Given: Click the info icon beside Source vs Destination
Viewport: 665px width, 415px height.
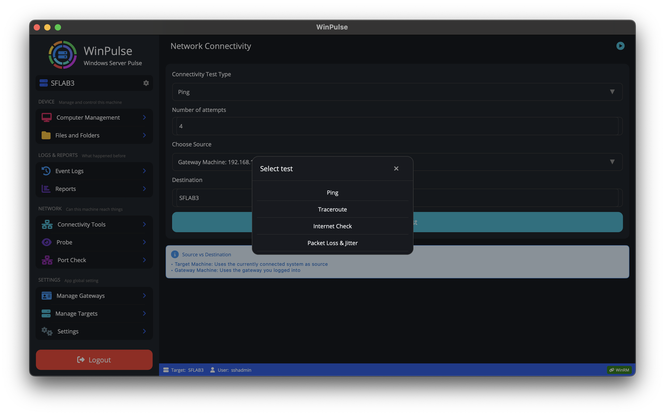Looking at the screenshot, I should click(175, 254).
